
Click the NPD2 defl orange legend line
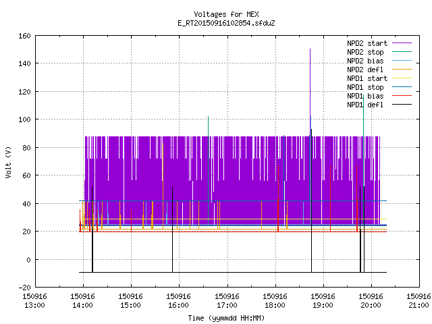tap(402, 70)
